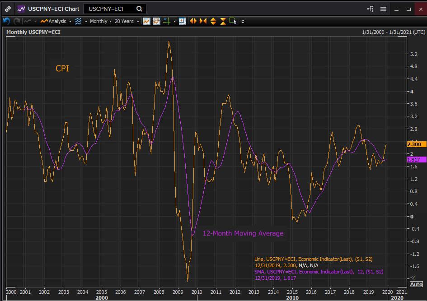Click the 12-Month Moving Average label
The width and height of the screenshot is (427, 301).
tap(243, 233)
